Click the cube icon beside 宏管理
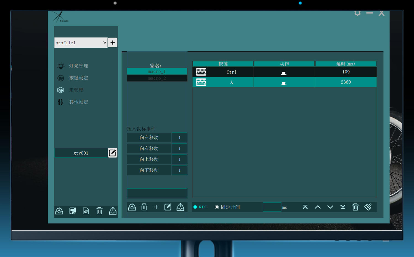This screenshot has width=414, height=257. 60,90
